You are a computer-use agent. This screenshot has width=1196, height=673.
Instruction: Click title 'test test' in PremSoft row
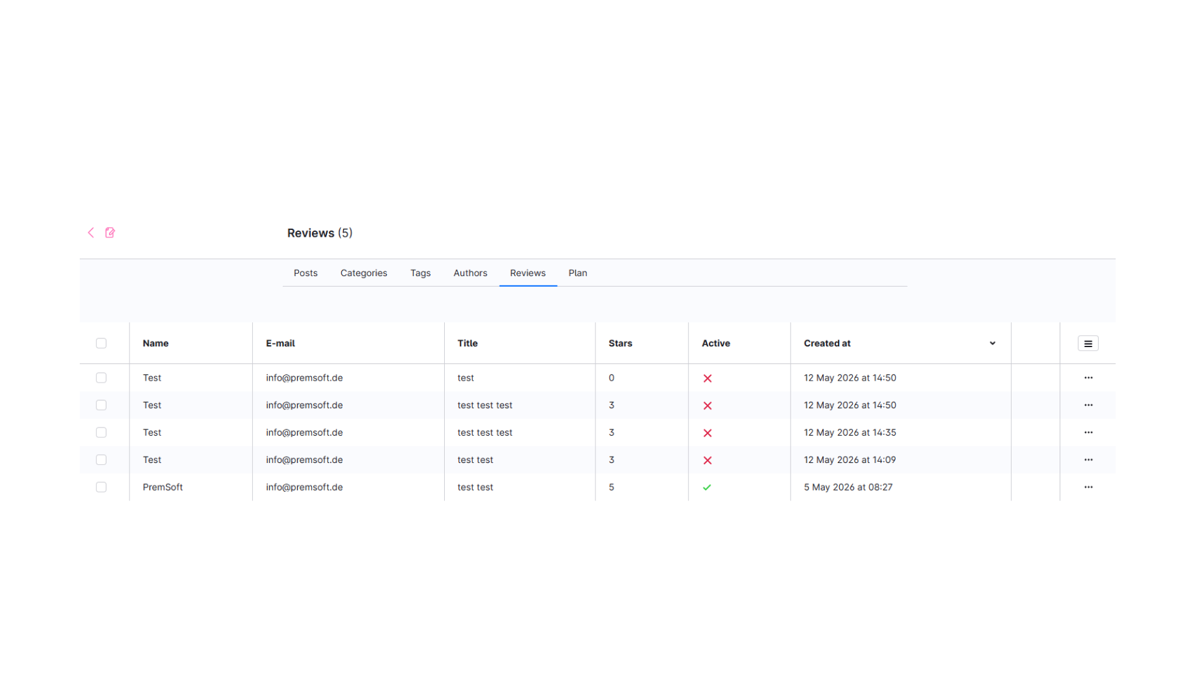pyautogui.click(x=475, y=487)
